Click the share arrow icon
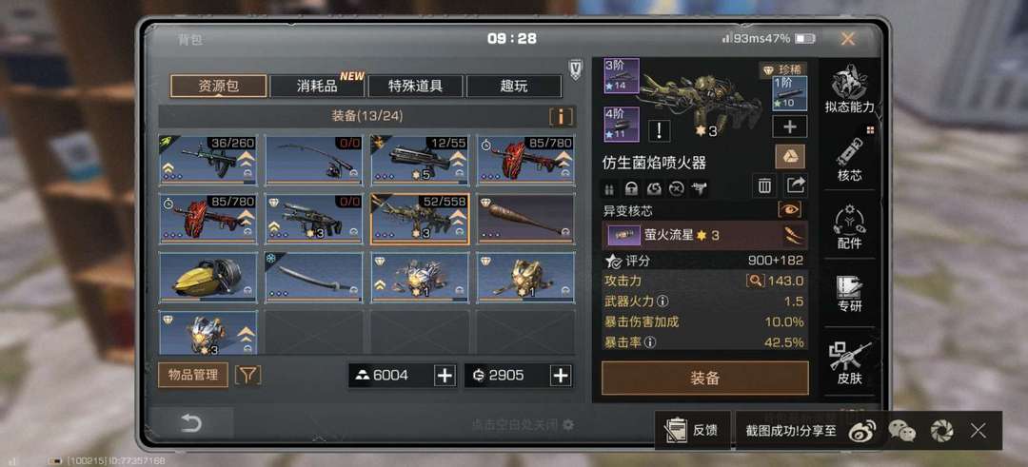Image resolution: width=1028 pixels, height=467 pixels. click(795, 186)
